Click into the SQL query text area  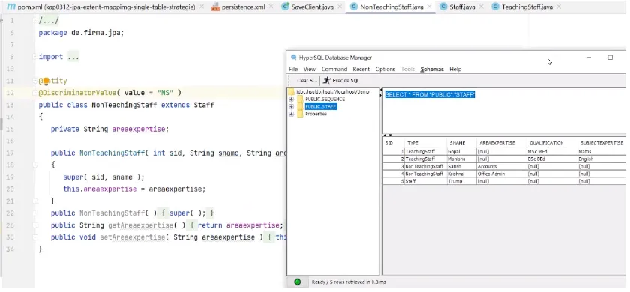(504, 111)
